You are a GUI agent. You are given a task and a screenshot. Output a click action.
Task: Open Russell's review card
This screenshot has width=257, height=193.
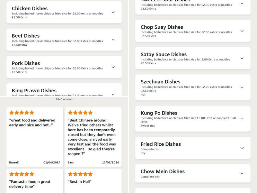[x=35, y=135]
